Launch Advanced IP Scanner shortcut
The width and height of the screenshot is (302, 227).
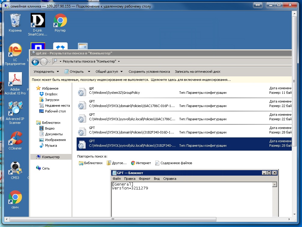pos(15,113)
